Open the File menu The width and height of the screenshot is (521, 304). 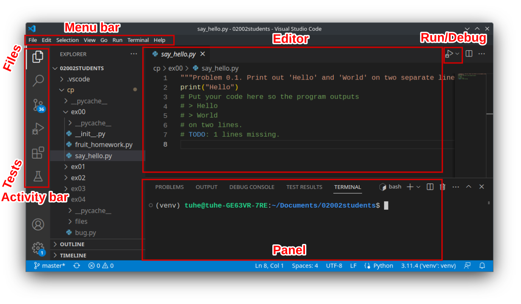point(33,40)
